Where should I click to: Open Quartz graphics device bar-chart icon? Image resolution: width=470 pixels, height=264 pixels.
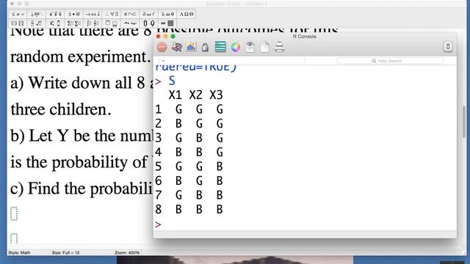191,47
